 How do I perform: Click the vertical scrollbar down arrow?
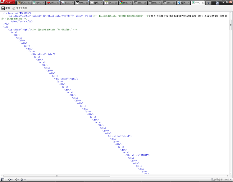pyautogui.click(x=231, y=173)
